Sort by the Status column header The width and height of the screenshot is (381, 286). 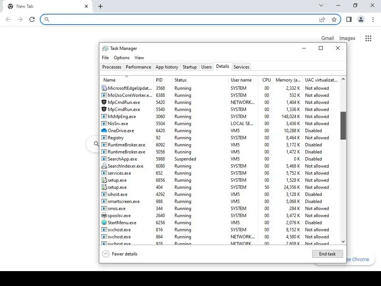(200, 80)
